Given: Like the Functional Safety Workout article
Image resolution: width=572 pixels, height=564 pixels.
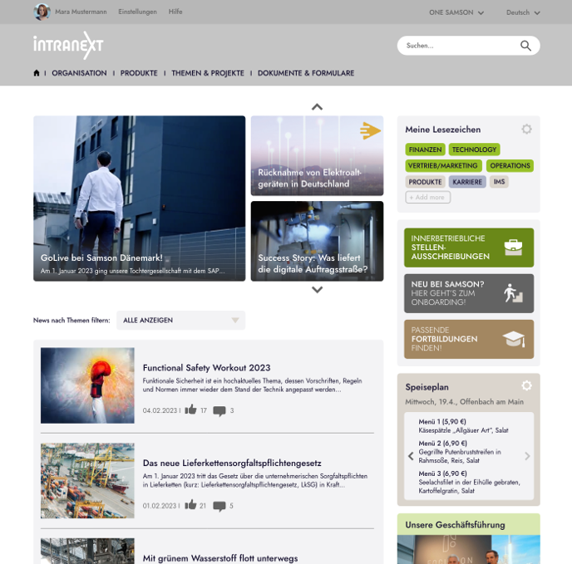Looking at the screenshot, I should coord(190,410).
